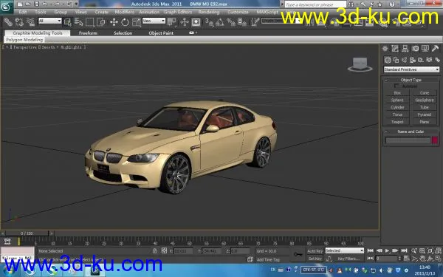Select the Select and Link chain tool

7,21
